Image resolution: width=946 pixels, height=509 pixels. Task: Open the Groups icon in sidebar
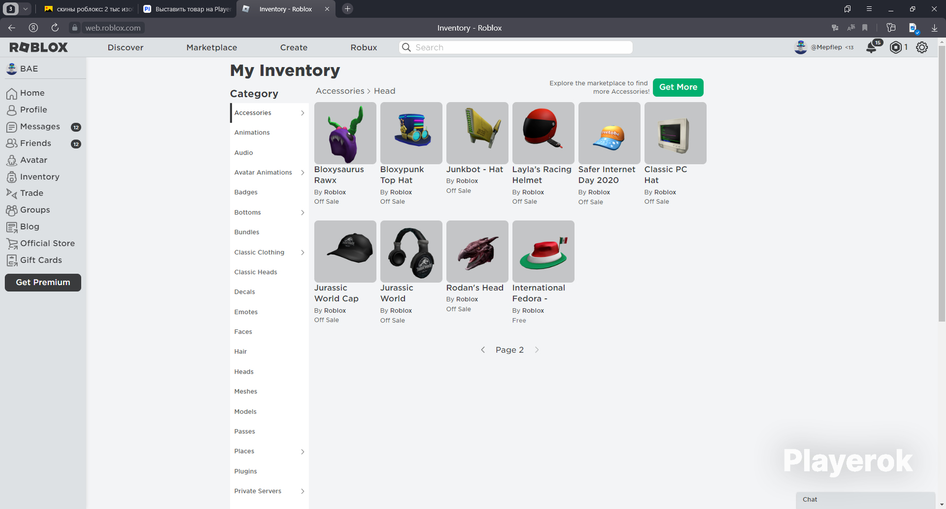click(x=12, y=210)
